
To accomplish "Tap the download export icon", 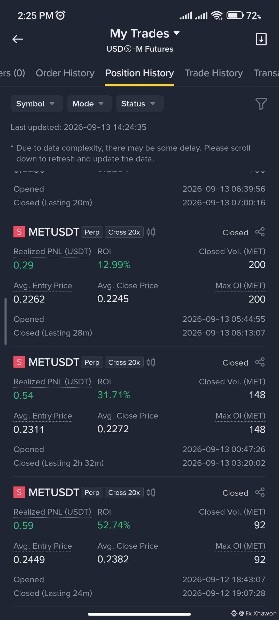I will pos(261,39).
